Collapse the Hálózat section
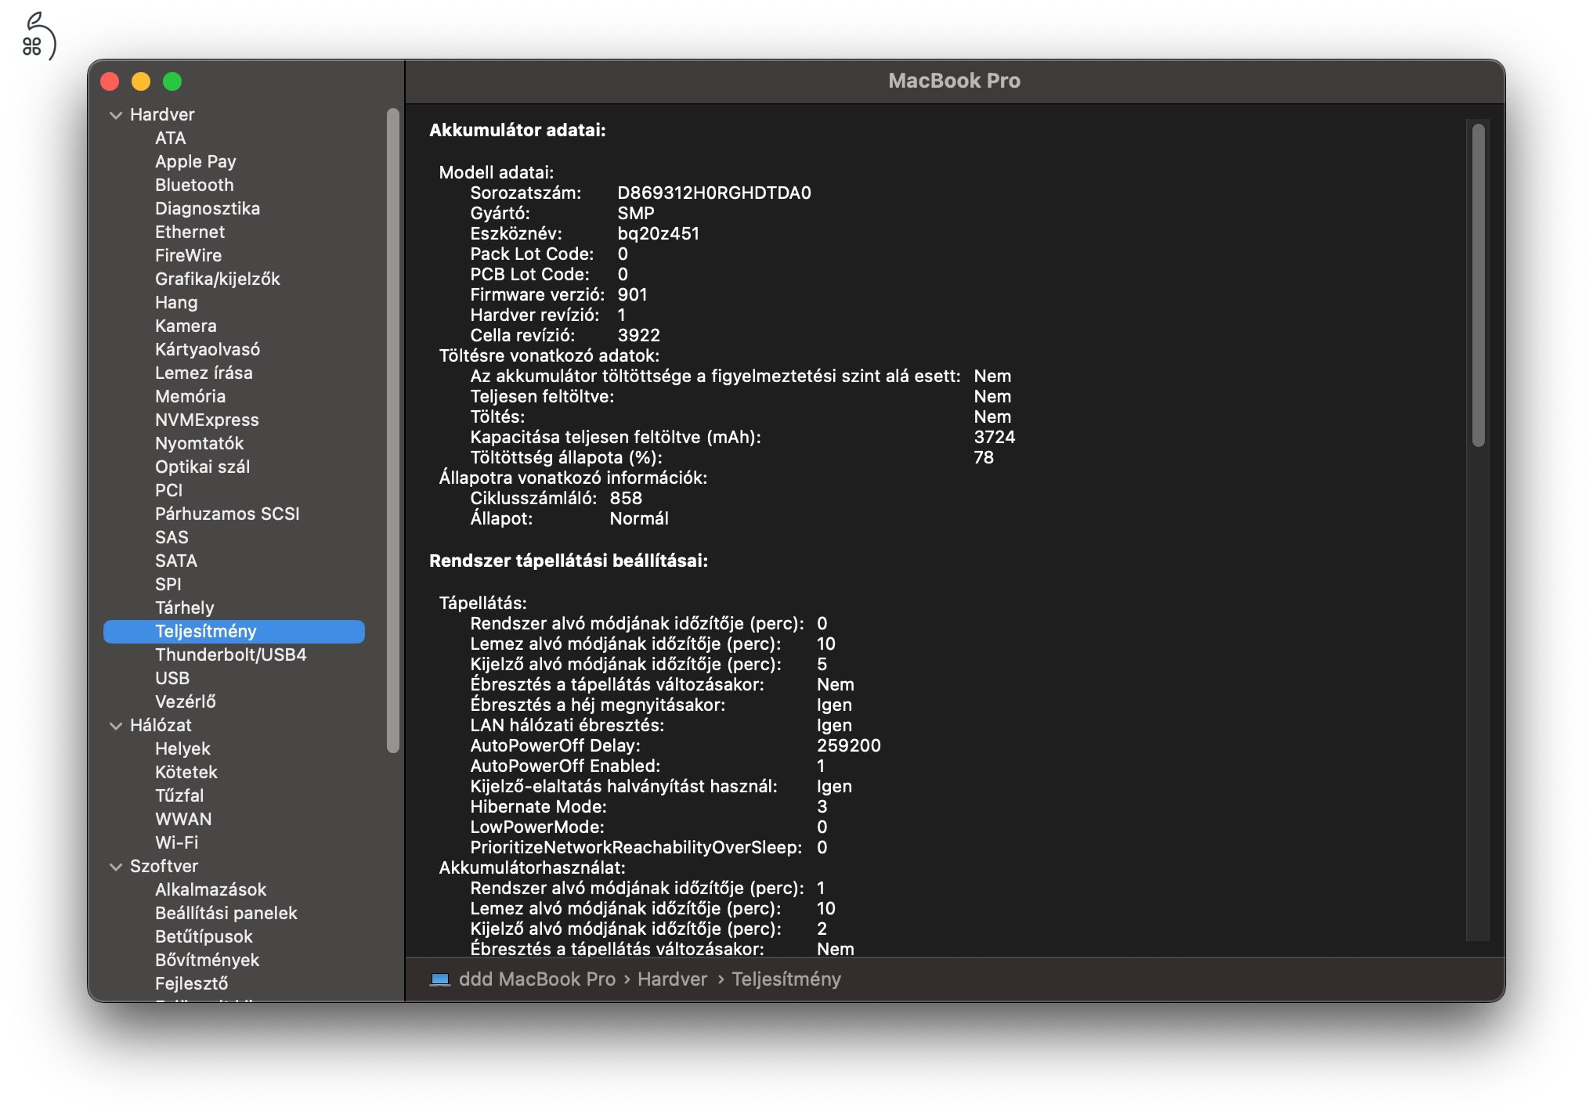 tap(114, 726)
